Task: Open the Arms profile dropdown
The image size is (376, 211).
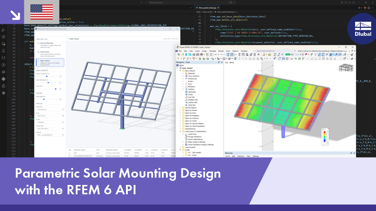Action: coord(50,116)
